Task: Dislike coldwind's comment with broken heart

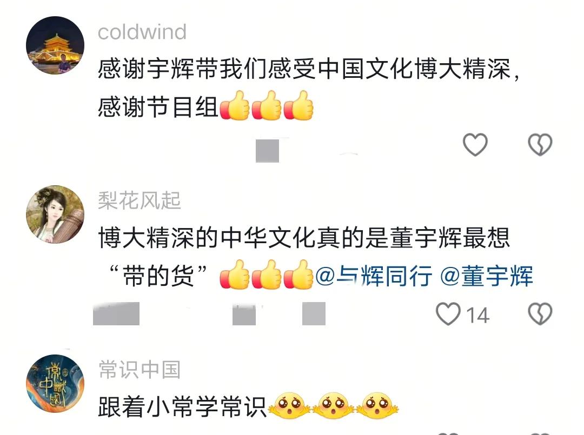Action: (x=540, y=145)
